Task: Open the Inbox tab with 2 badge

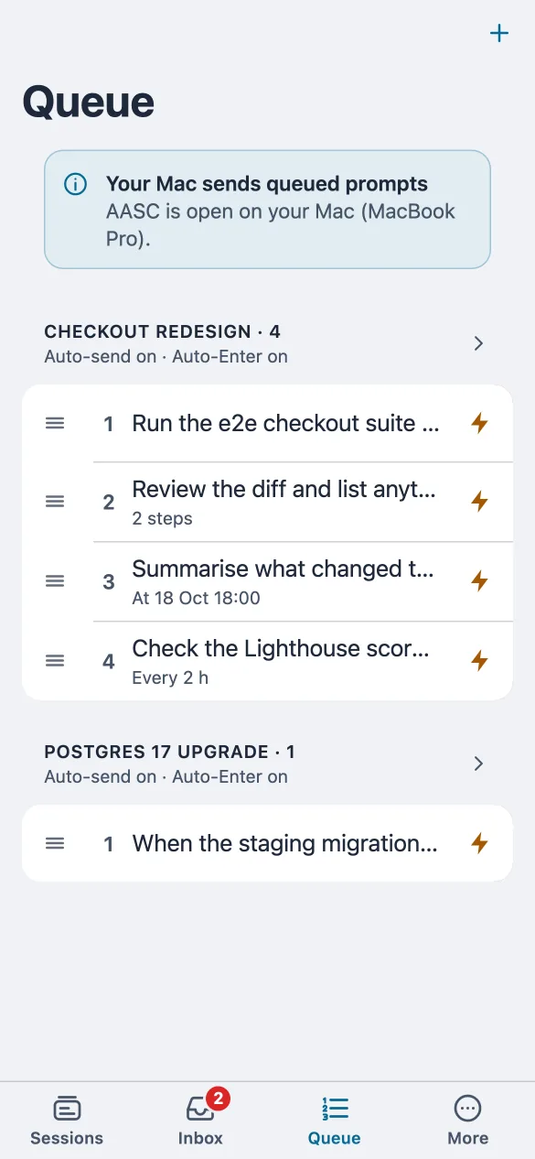Action: click(200, 1121)
